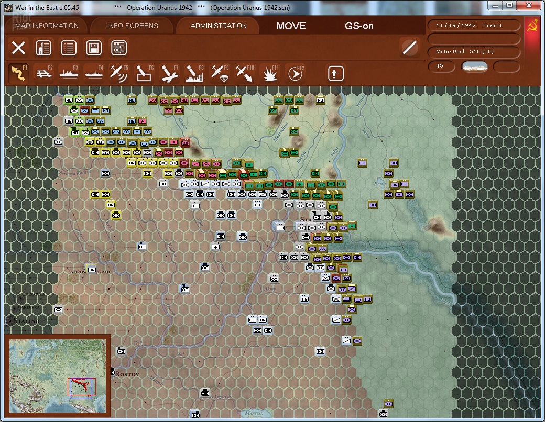
Task: Open the MAP INFORMATION tab
Action: point(47,26)
